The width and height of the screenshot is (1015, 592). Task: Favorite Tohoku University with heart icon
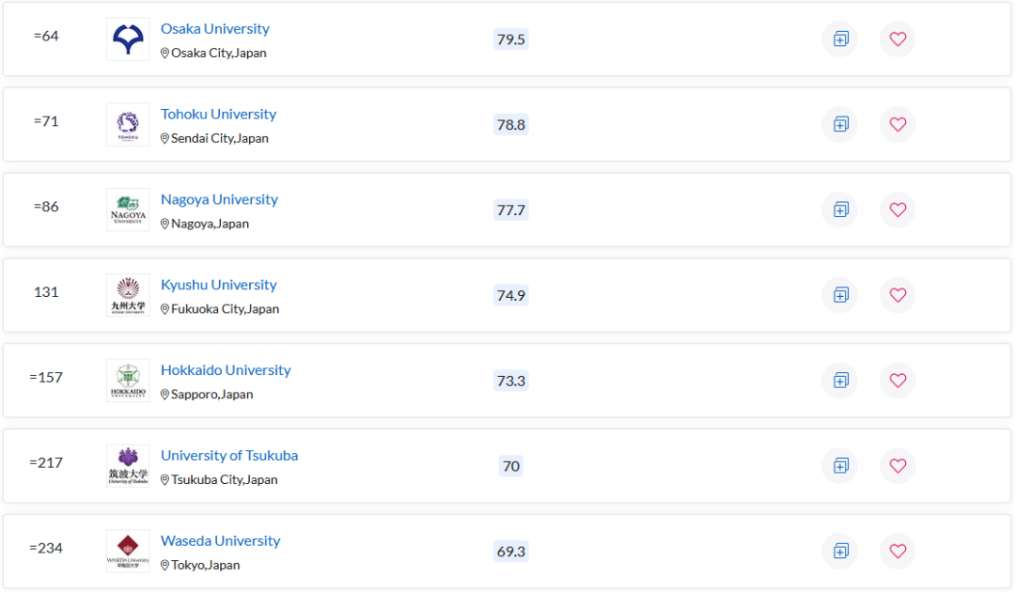pos(898,124)
